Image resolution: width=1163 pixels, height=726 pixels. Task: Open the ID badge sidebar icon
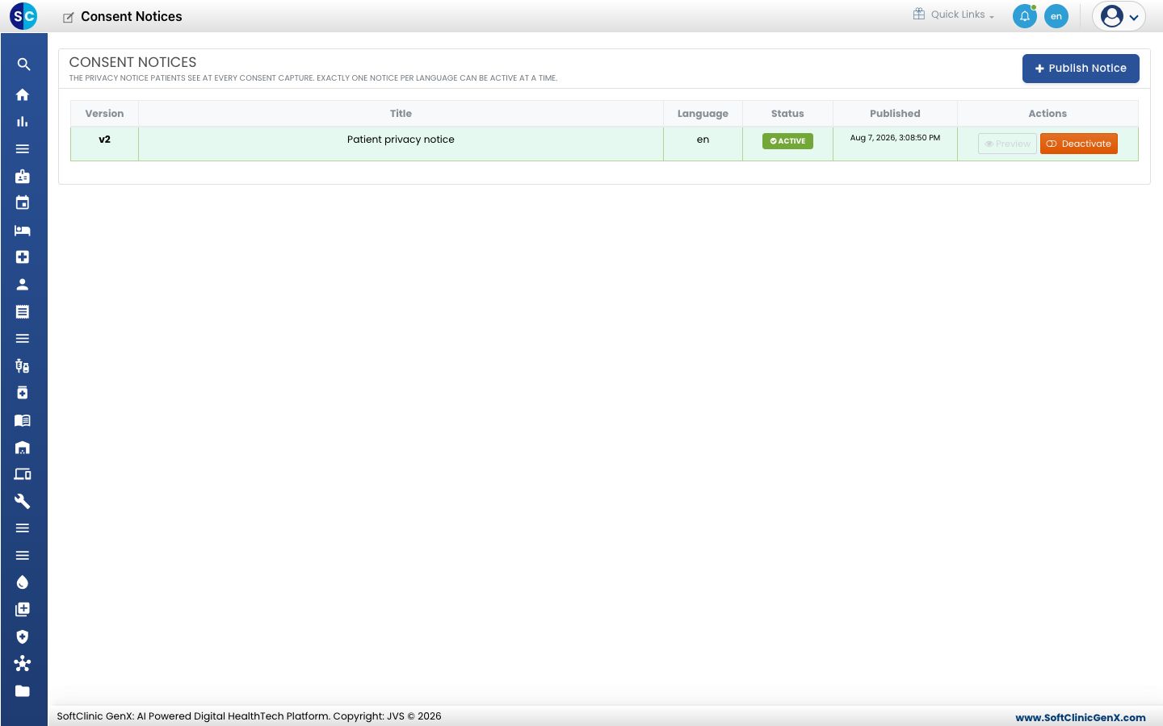23,176
